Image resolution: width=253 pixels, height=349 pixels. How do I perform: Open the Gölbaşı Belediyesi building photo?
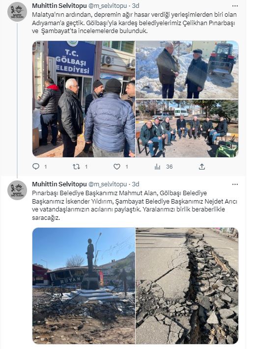point(84,99)
